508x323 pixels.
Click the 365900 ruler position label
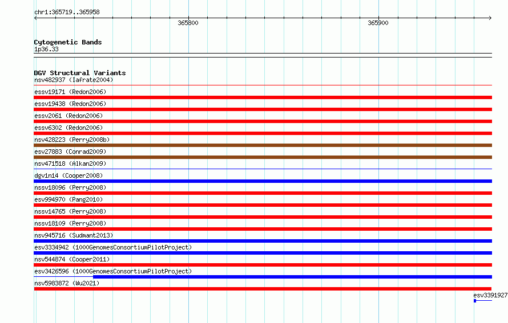click(378, 23)
